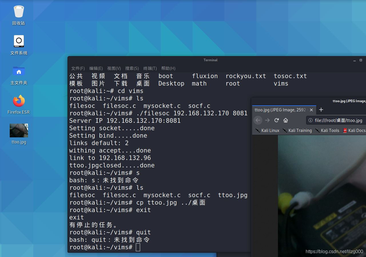366x257 pixels.
Task: Click the fluxion name in terminal output
Action: [205, 76]
